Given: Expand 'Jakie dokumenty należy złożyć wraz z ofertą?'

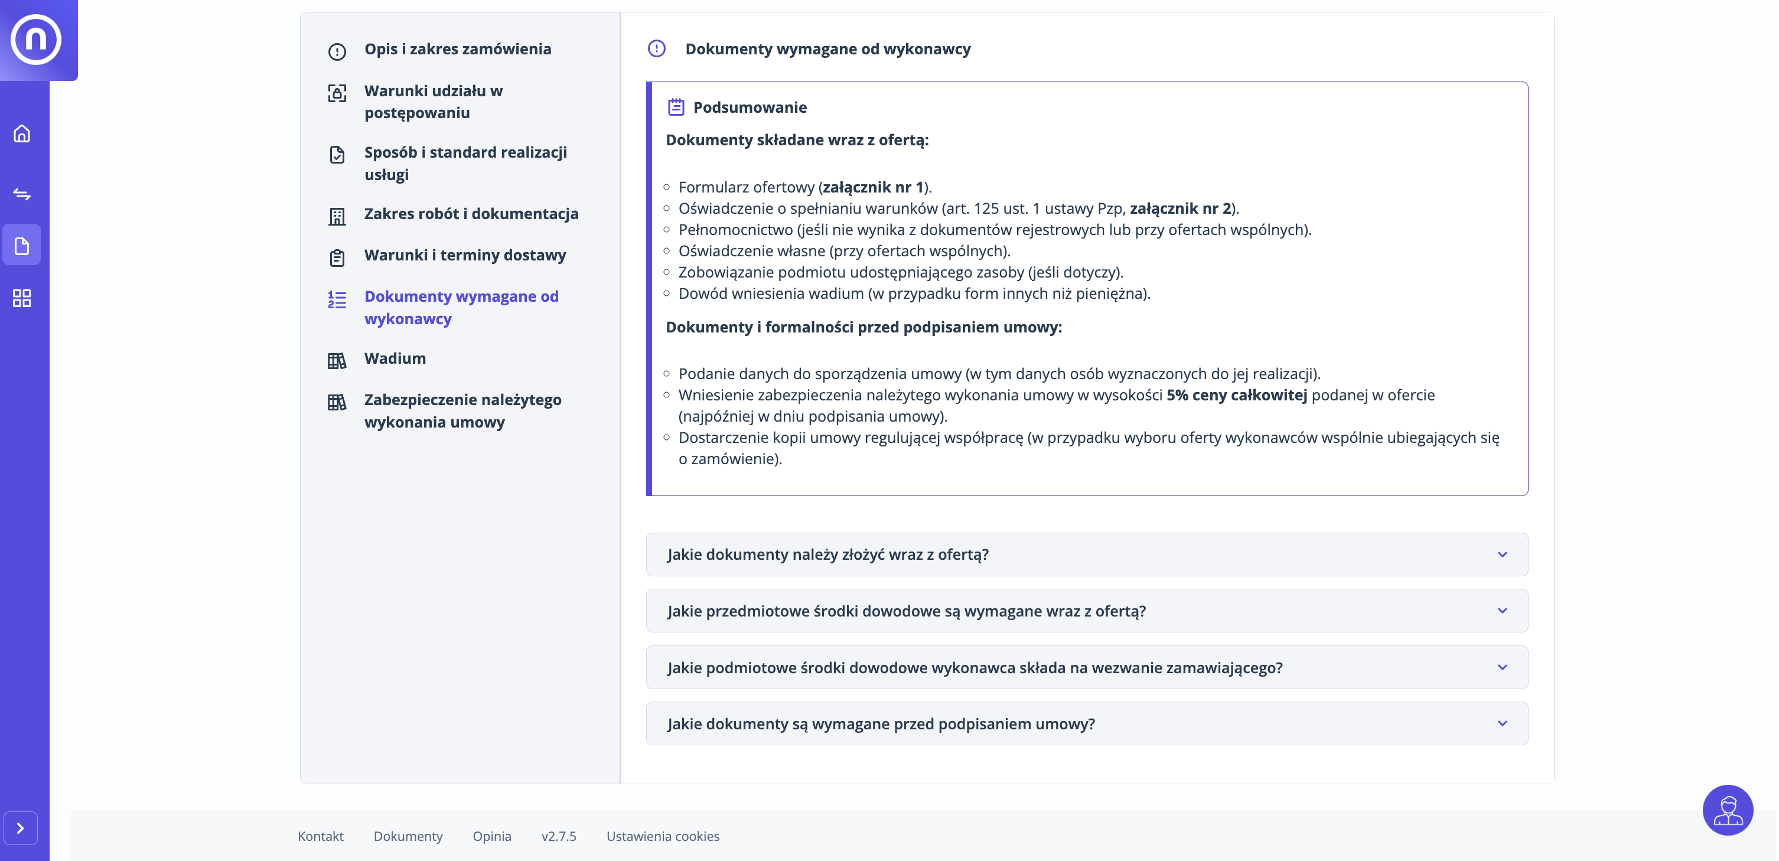Looking at the screenshot, I should pyautogui.click(x=1086, y=555).
